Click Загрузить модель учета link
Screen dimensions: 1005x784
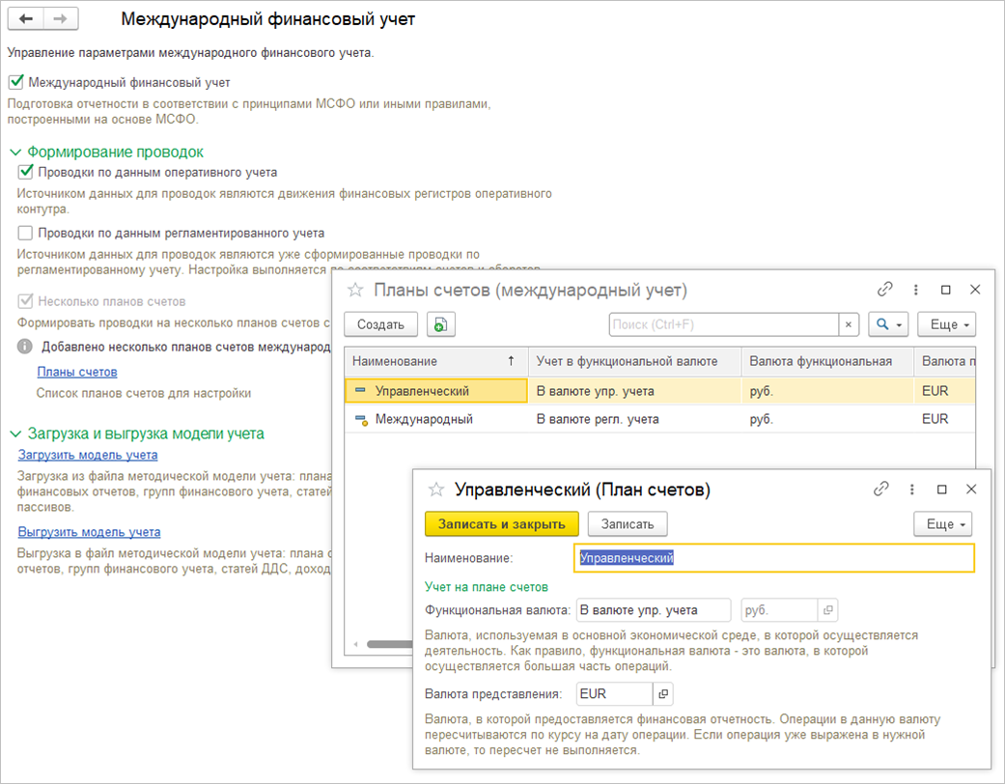(x=88, y=455)
